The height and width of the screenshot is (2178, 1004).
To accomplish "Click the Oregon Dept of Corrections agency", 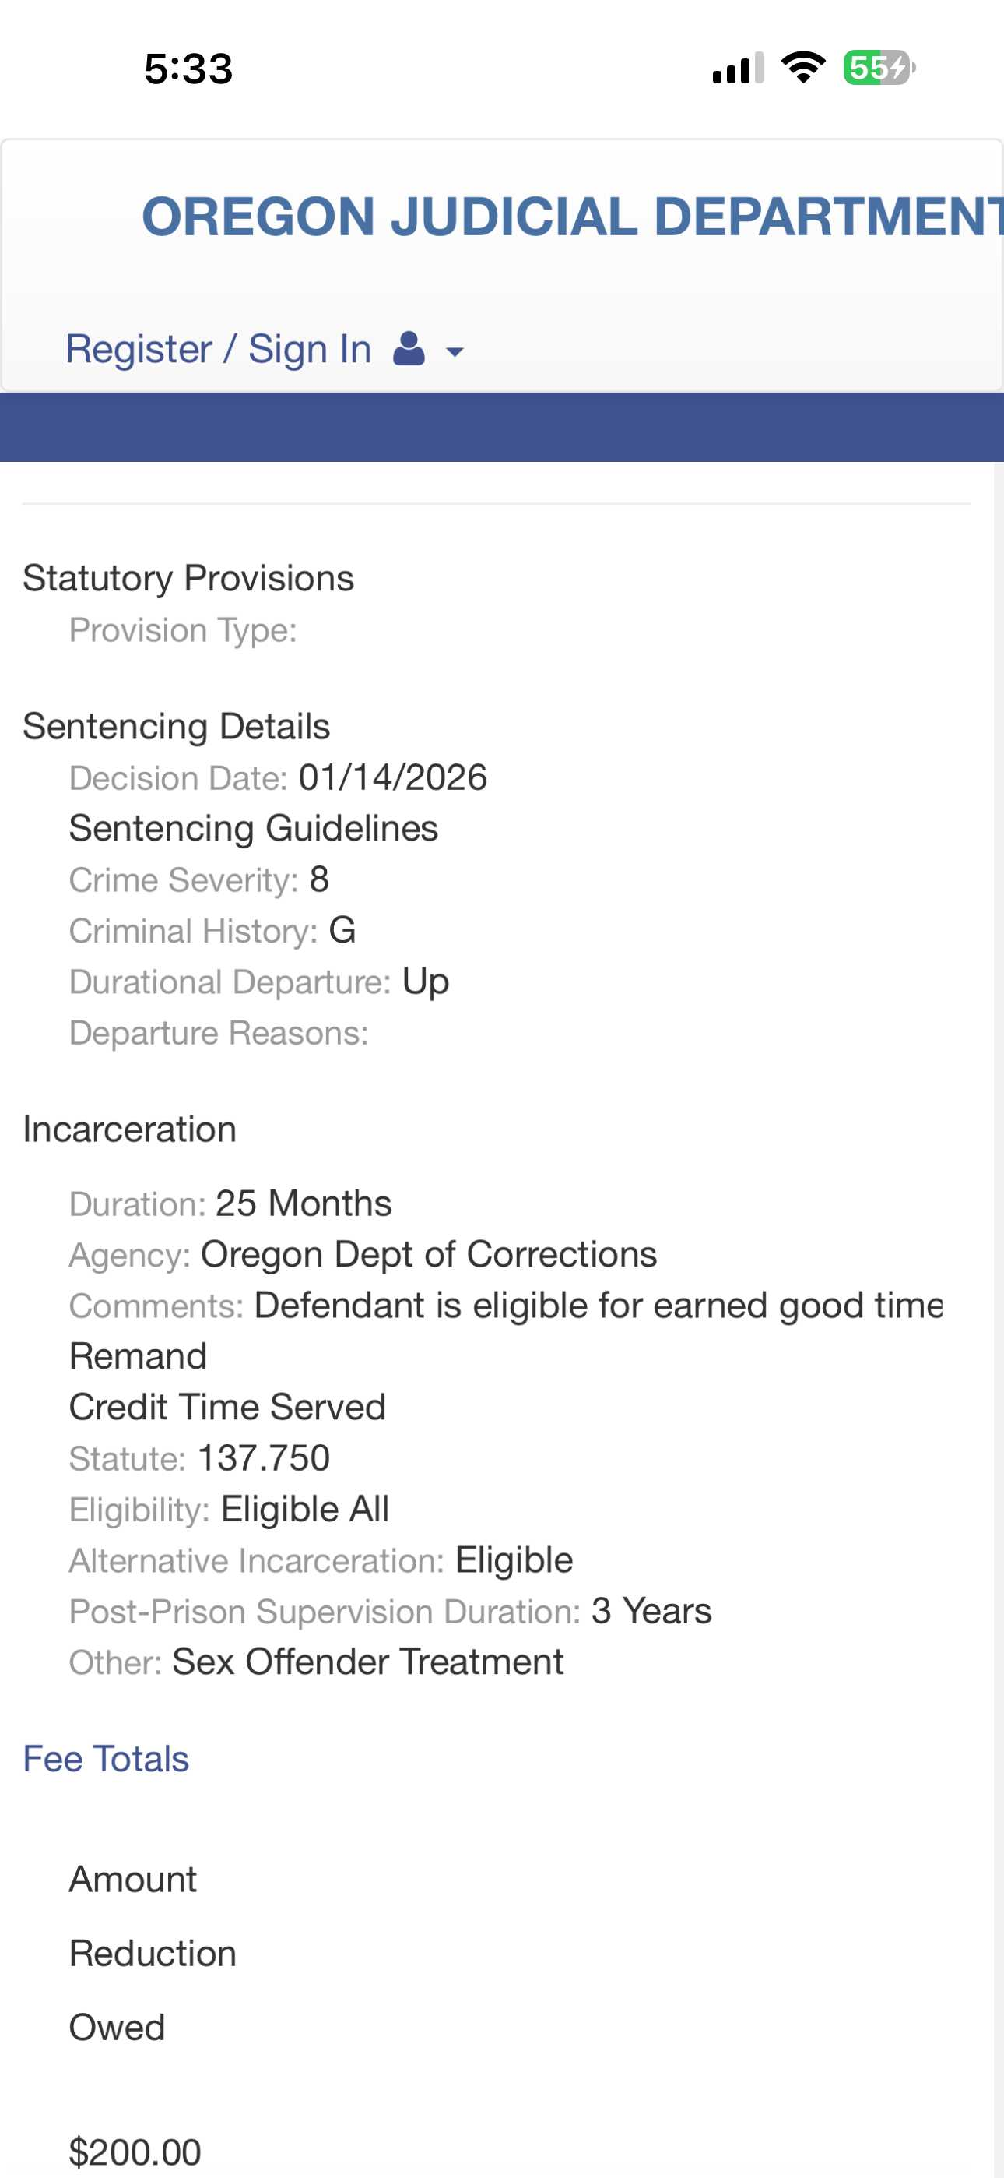I will (x=429, y=1255).
